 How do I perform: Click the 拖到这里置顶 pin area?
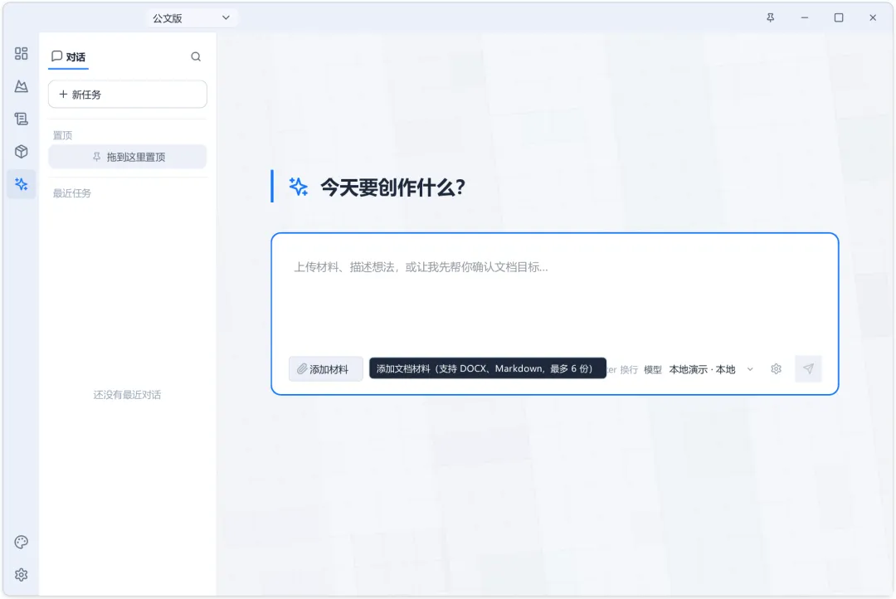point(128,157)
